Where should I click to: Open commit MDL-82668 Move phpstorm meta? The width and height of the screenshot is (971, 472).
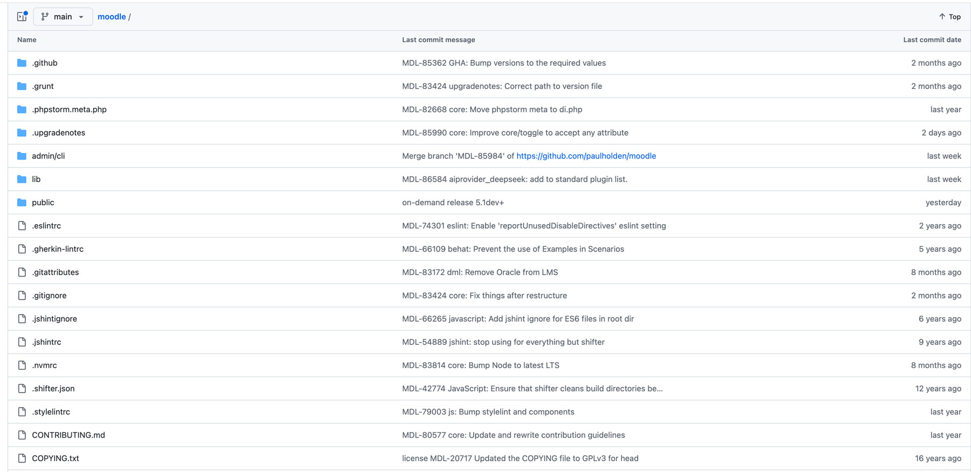[492, 109]
